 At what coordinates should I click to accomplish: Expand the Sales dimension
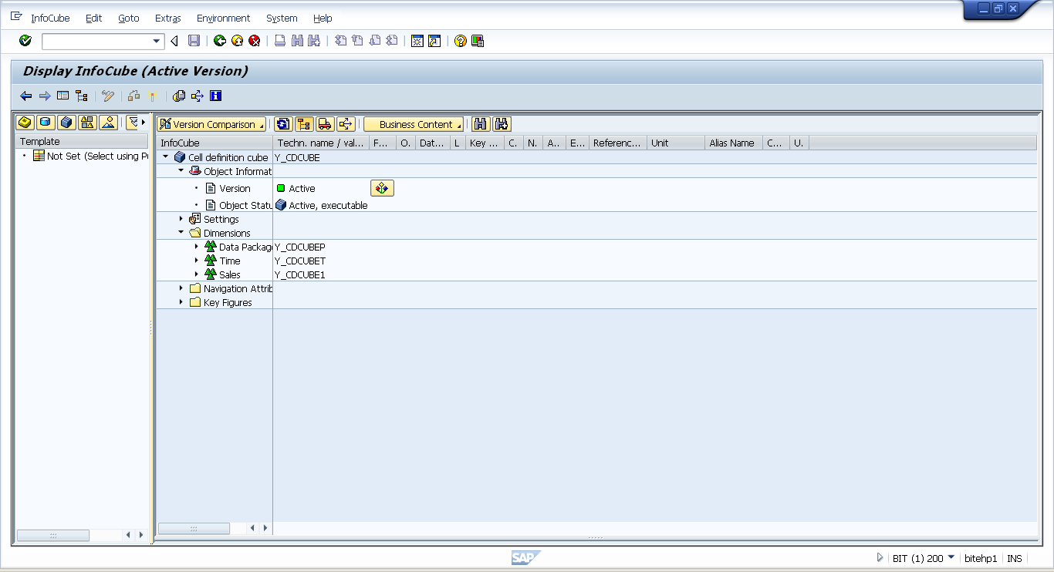pyautogui.click(x=197, y=274)
